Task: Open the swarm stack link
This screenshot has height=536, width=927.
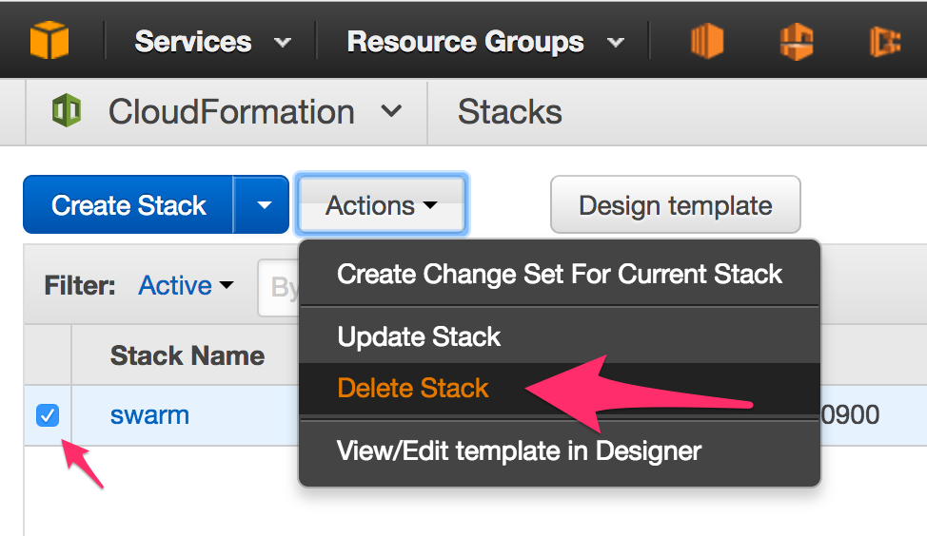Action: [x=150, y=415]
